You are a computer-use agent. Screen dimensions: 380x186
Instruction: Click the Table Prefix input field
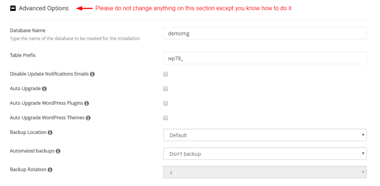(265, 58)
